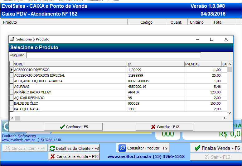242x166 pixels.
Task: Click the green refresh icon on Detalhes do Cliente
Action: coord(52,149)
